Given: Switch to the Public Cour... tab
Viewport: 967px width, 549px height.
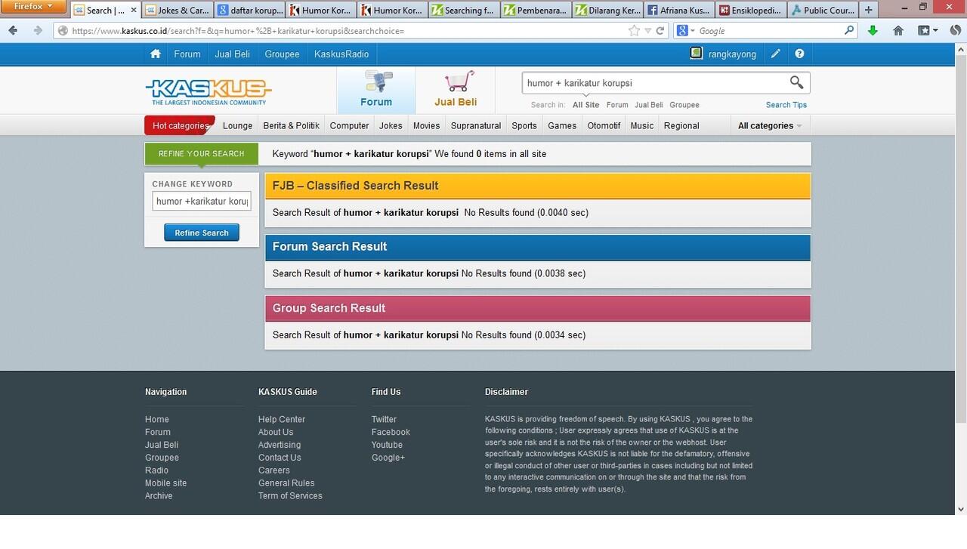Looking at the screenshot, I should (823, 10).
